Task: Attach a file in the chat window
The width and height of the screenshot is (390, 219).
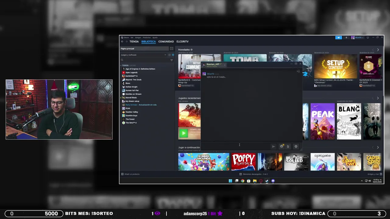Action: [288, 147]
